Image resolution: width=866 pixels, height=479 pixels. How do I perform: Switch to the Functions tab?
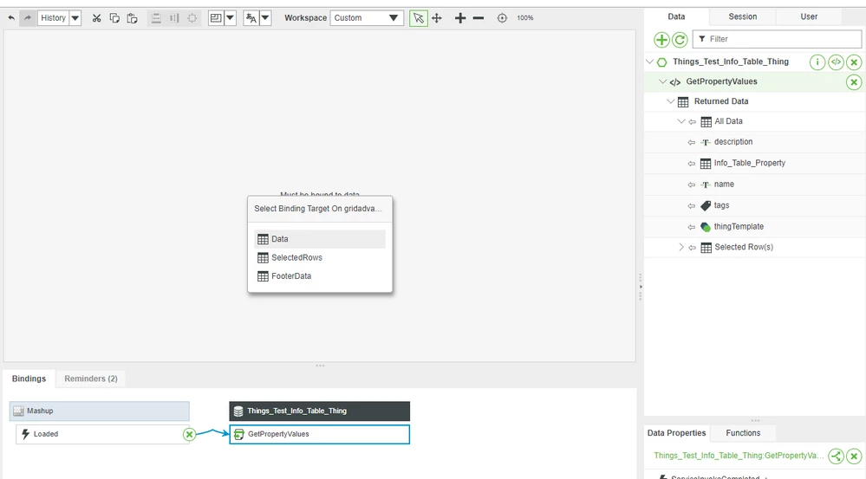coord(743,433)
